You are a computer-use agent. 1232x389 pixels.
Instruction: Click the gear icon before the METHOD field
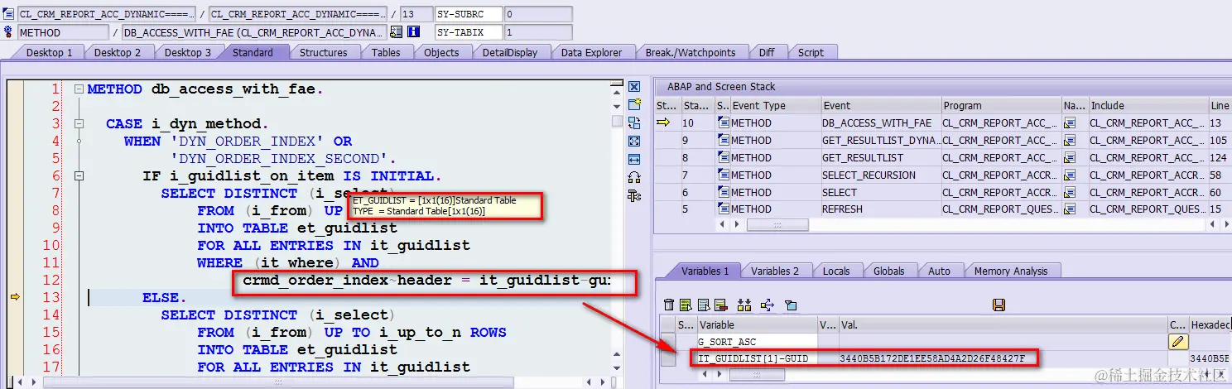[x=9, y=32]
